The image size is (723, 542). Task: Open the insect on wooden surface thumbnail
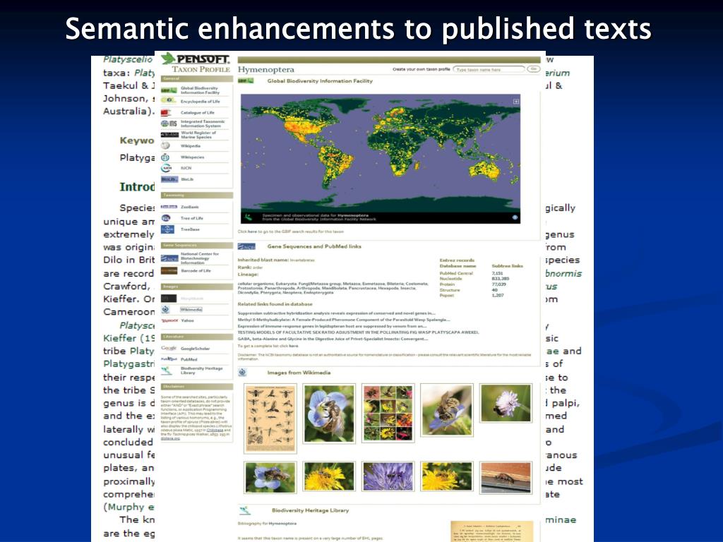coord(506,478)
